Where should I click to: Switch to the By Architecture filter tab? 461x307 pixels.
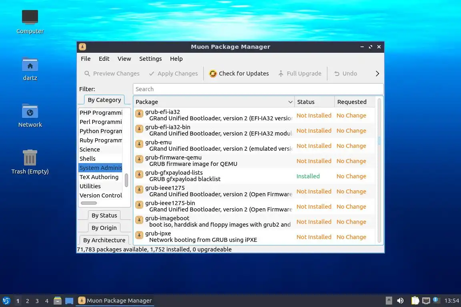[x=104, y=240]
